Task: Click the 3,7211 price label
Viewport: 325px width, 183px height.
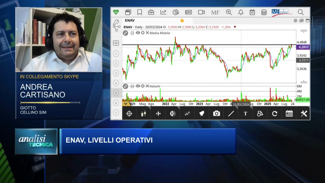Action: pyautogui.click(x=303, y=60)
